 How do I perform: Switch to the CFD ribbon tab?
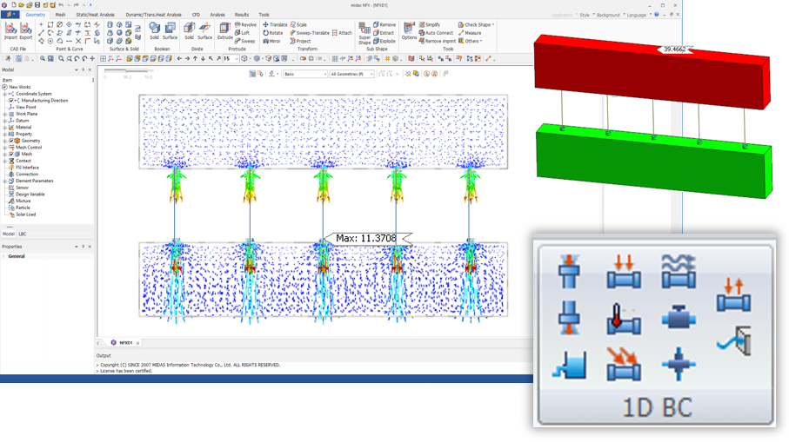click(197, 15)
